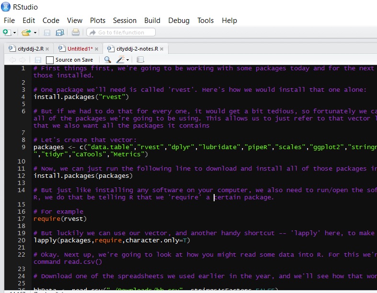Click the Go to file/function field
377x293 pixels.
point(121,33)
